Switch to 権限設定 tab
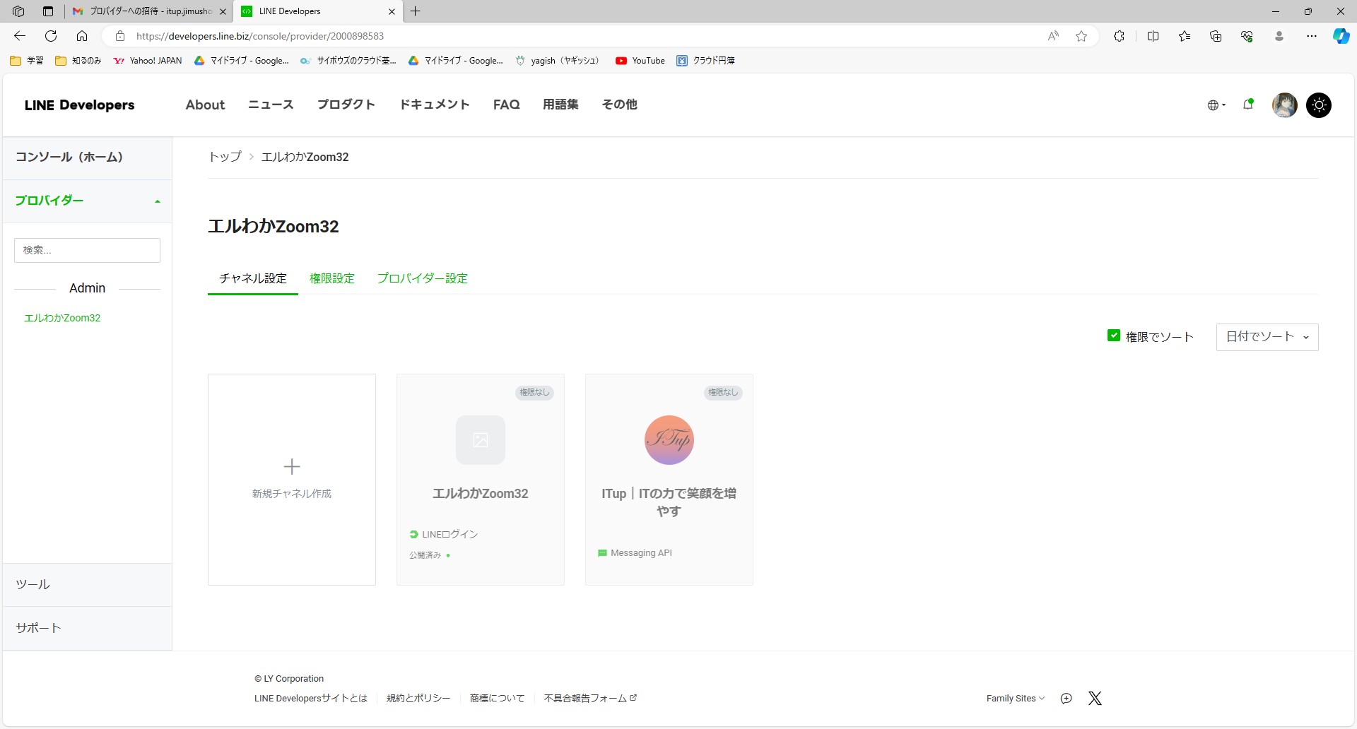1357x729 pixels. (x=332, y=278)
